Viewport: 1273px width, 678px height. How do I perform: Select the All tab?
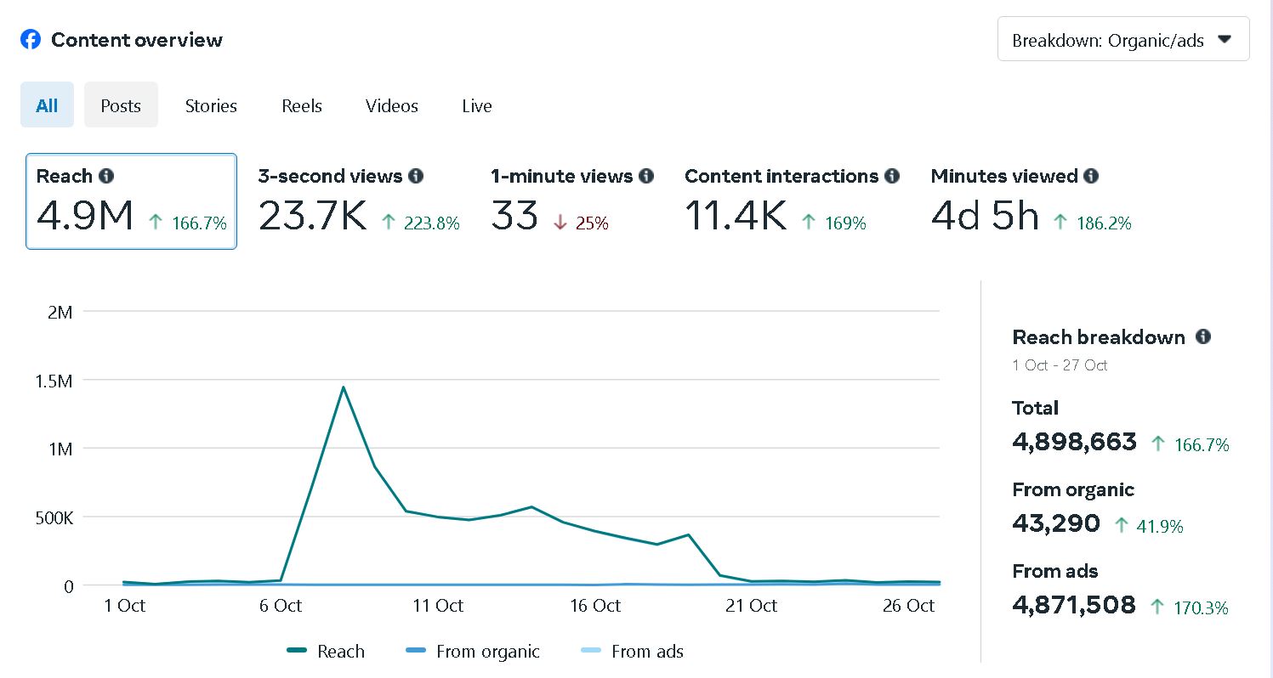click(x=47, y=105)
